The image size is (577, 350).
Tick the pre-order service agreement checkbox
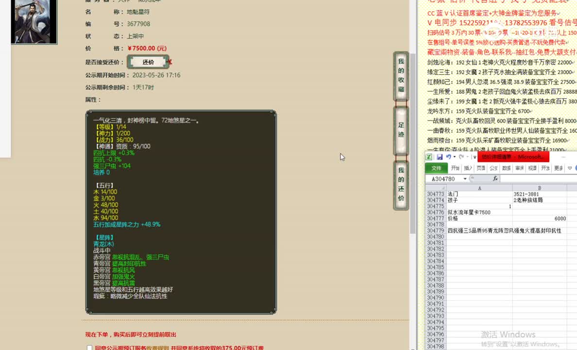click(89, 348)
